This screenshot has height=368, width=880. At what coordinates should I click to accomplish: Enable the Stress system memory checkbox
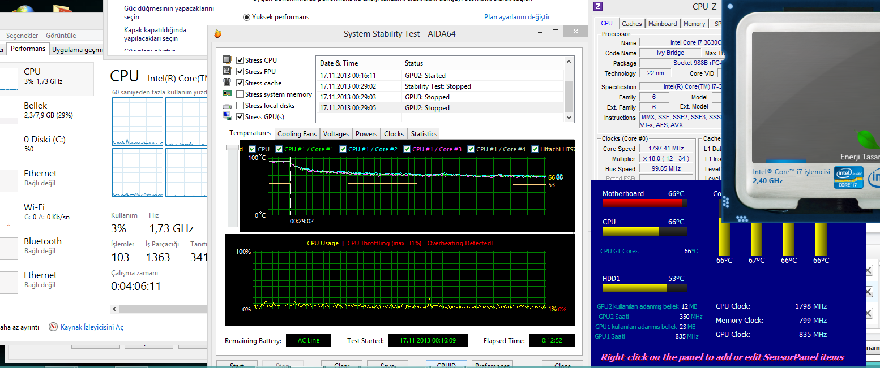[240, 94]
